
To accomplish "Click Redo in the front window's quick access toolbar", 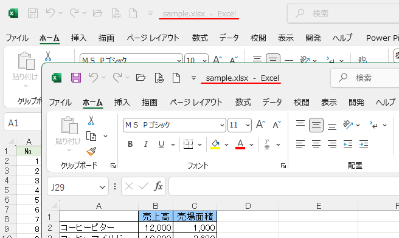I will 117,78.
